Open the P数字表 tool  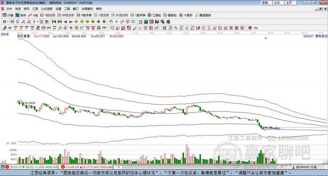tap(84, 15)
